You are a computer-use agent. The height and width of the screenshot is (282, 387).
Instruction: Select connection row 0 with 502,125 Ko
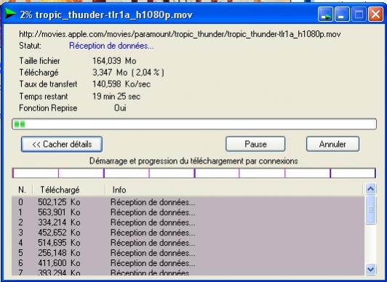pyautogui.click(x=188, y=202)
